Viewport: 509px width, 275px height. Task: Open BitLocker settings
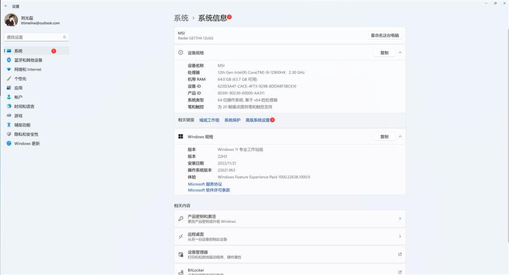coord(289,269)
